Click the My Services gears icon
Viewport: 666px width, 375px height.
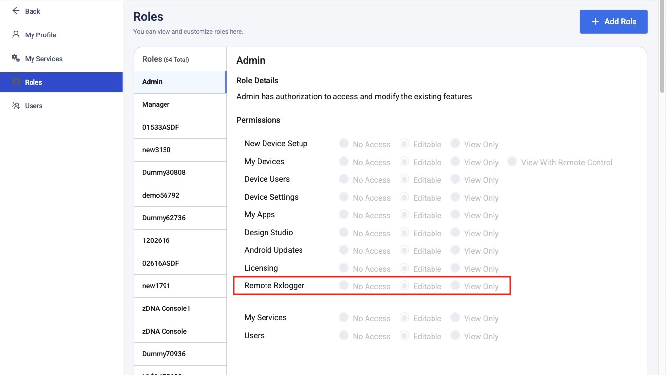point(16,58)
